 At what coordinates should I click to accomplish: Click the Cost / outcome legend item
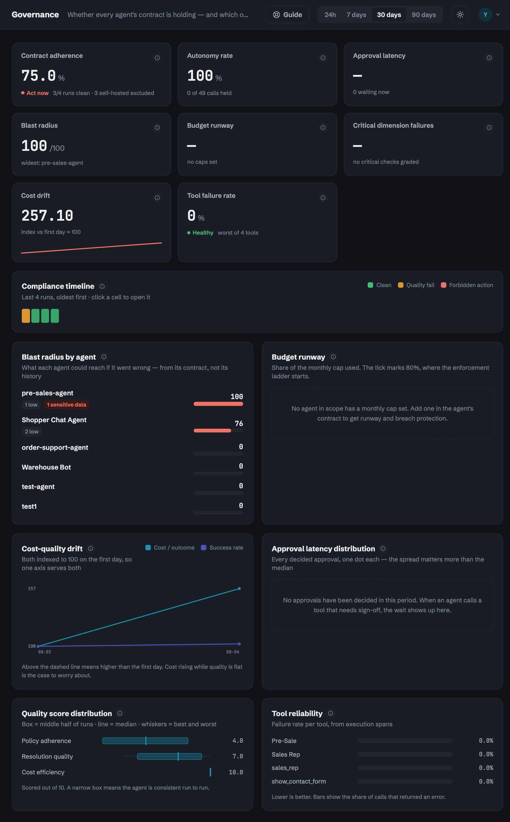pos(170,548)
